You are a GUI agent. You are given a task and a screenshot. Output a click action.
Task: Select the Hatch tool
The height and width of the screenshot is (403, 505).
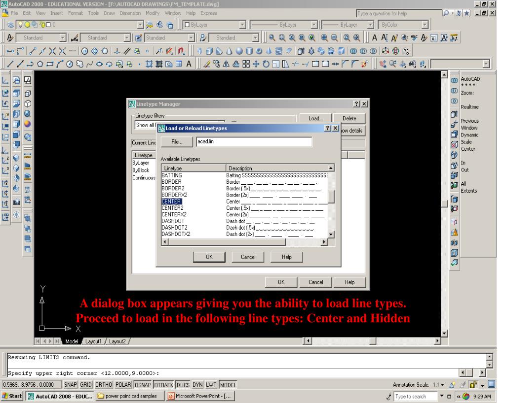click(149, 64)
